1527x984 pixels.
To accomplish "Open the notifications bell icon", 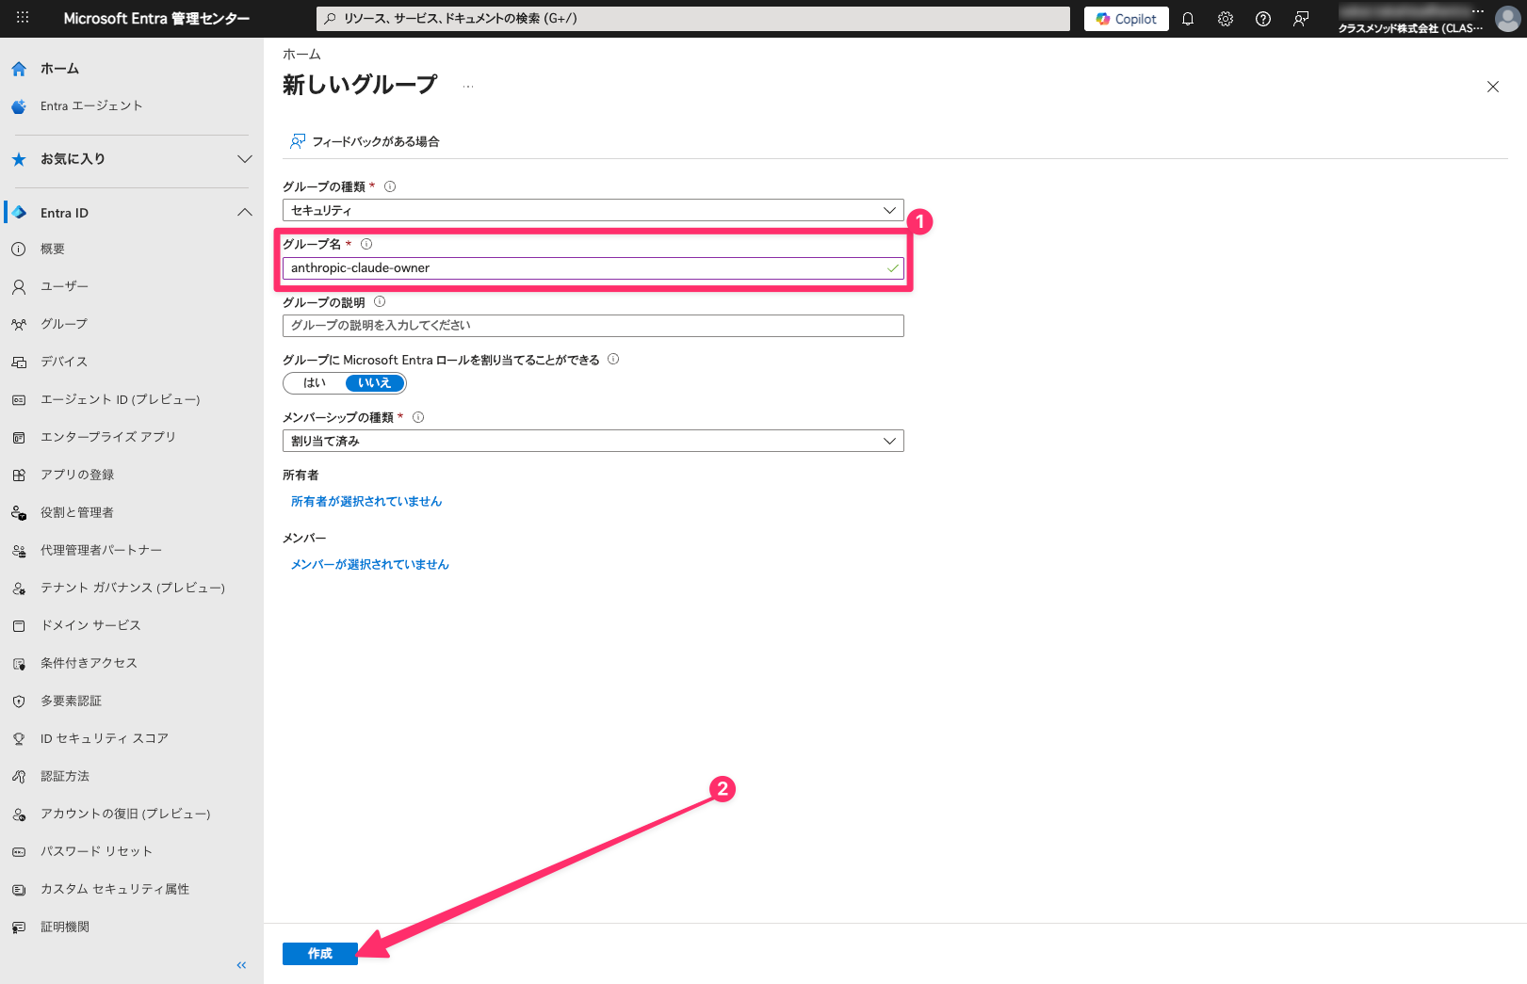I will point(1188,19).
